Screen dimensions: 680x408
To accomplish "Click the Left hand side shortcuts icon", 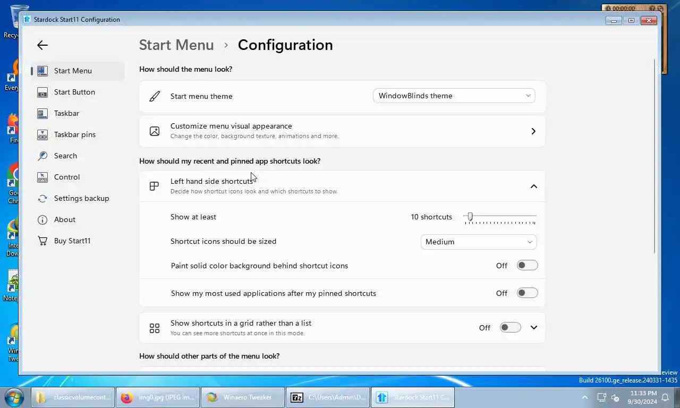I will point(155,186).
